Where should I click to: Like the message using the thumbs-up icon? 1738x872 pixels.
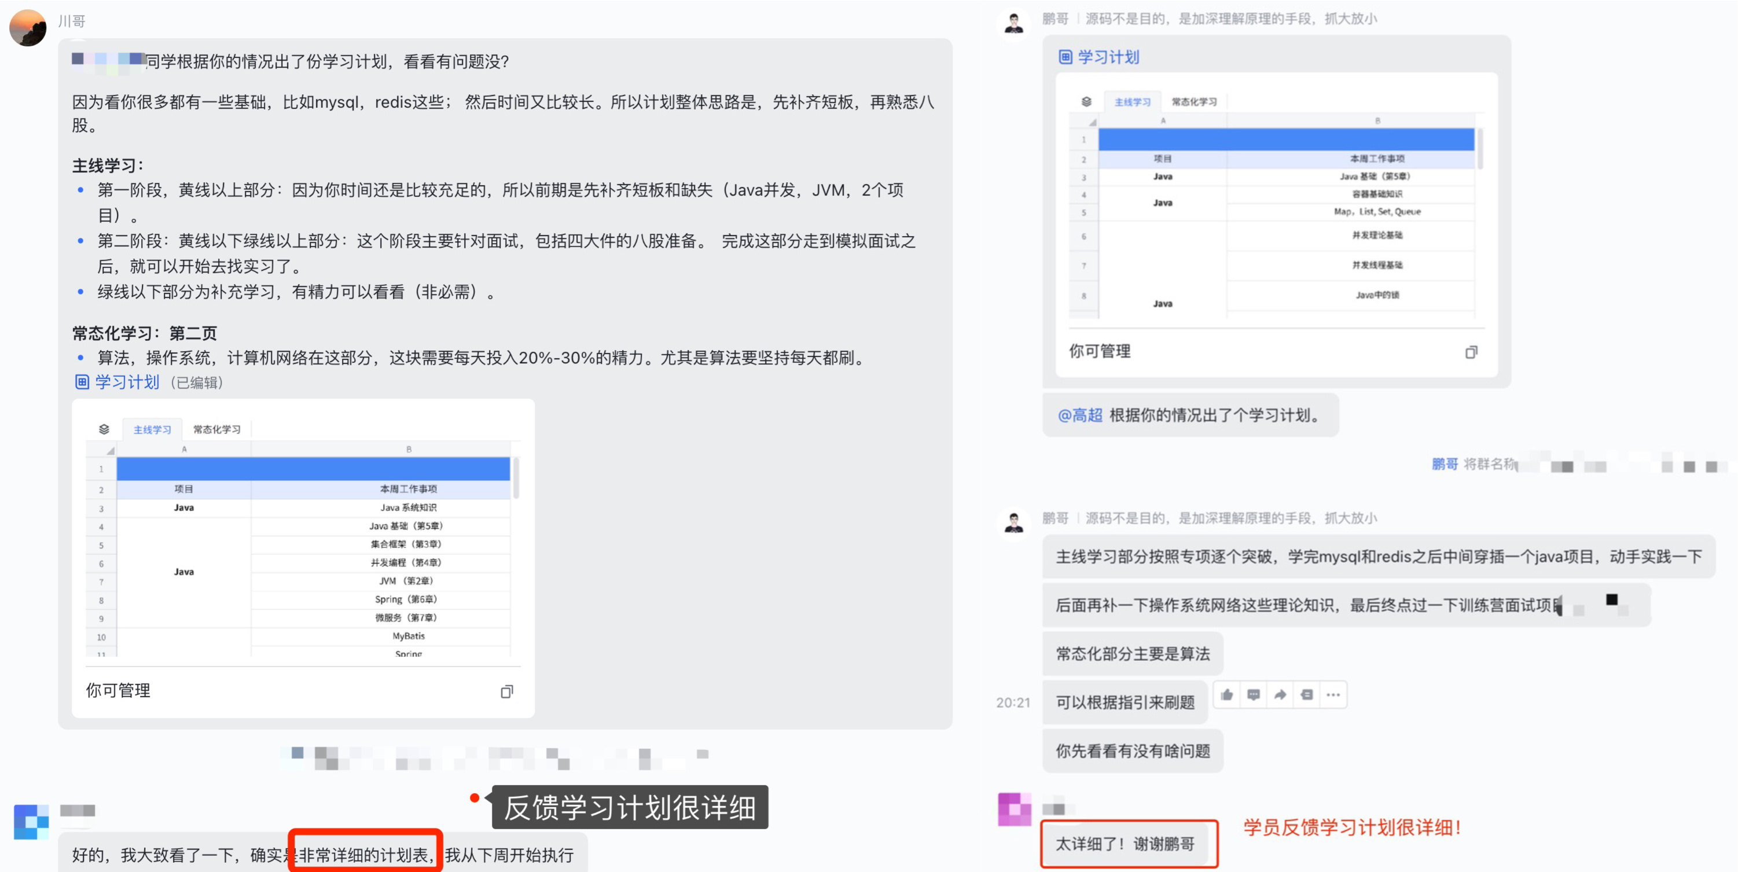[x=1226, y=694]
